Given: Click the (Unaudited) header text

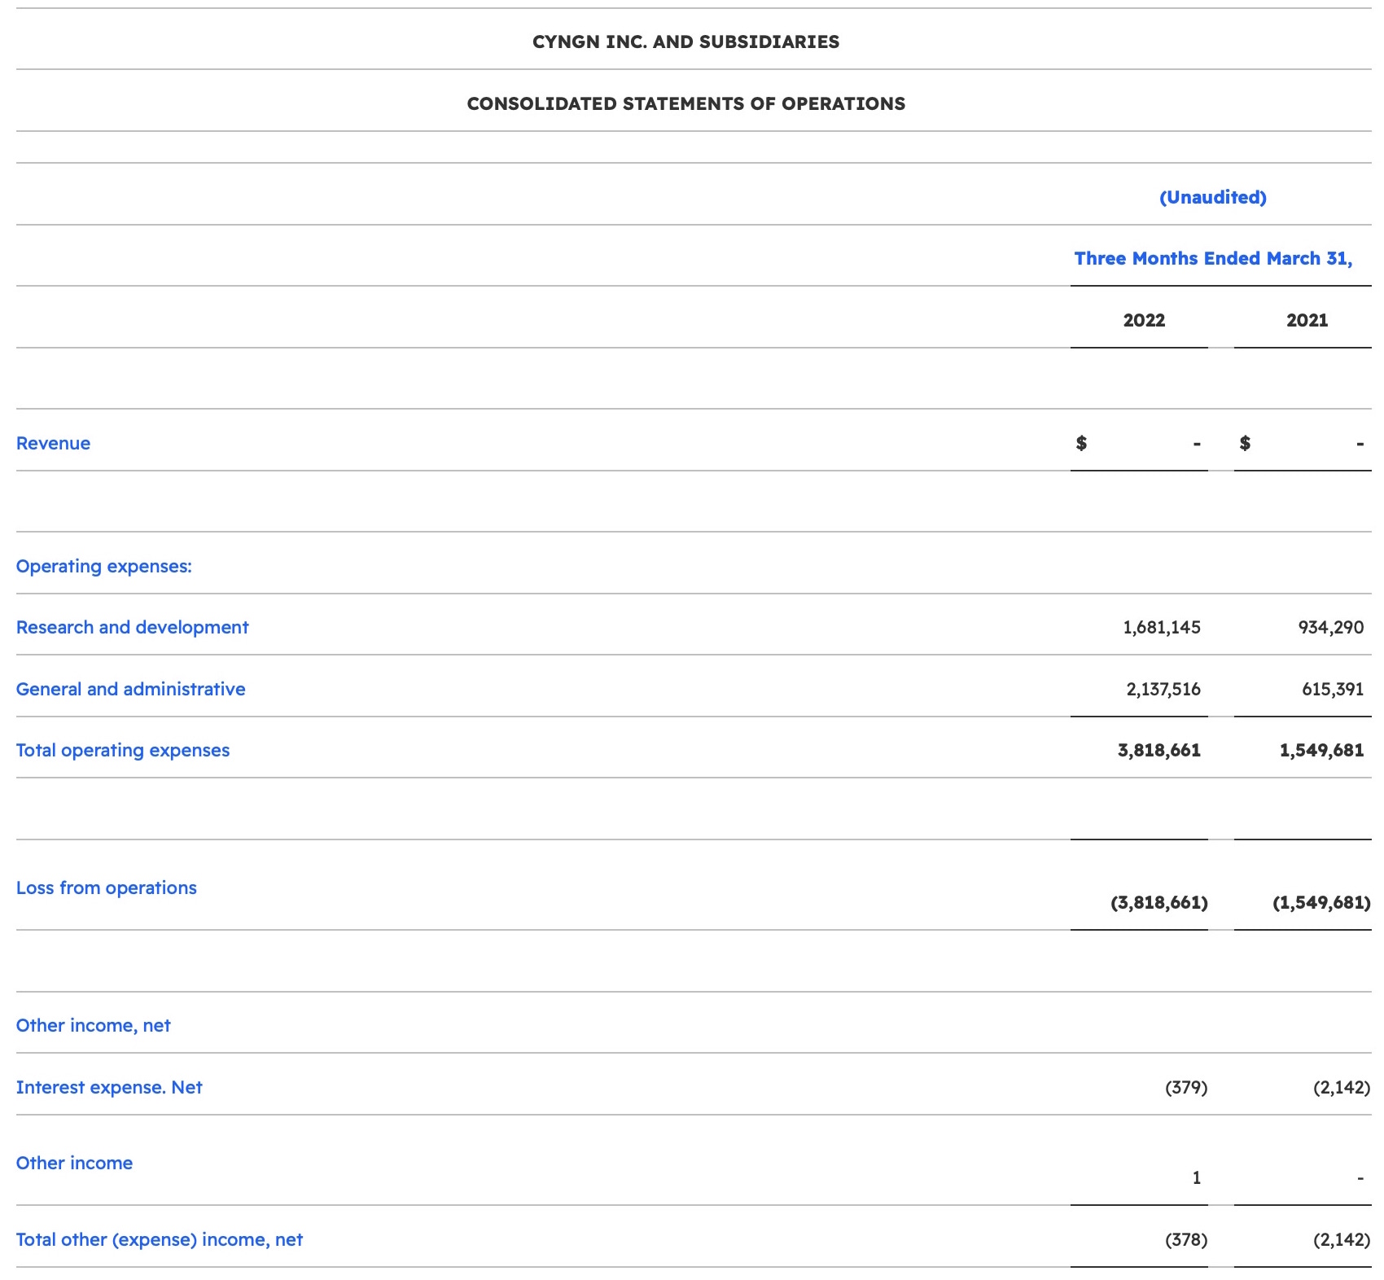Looking at the screenshot, I should [1213, 197].
